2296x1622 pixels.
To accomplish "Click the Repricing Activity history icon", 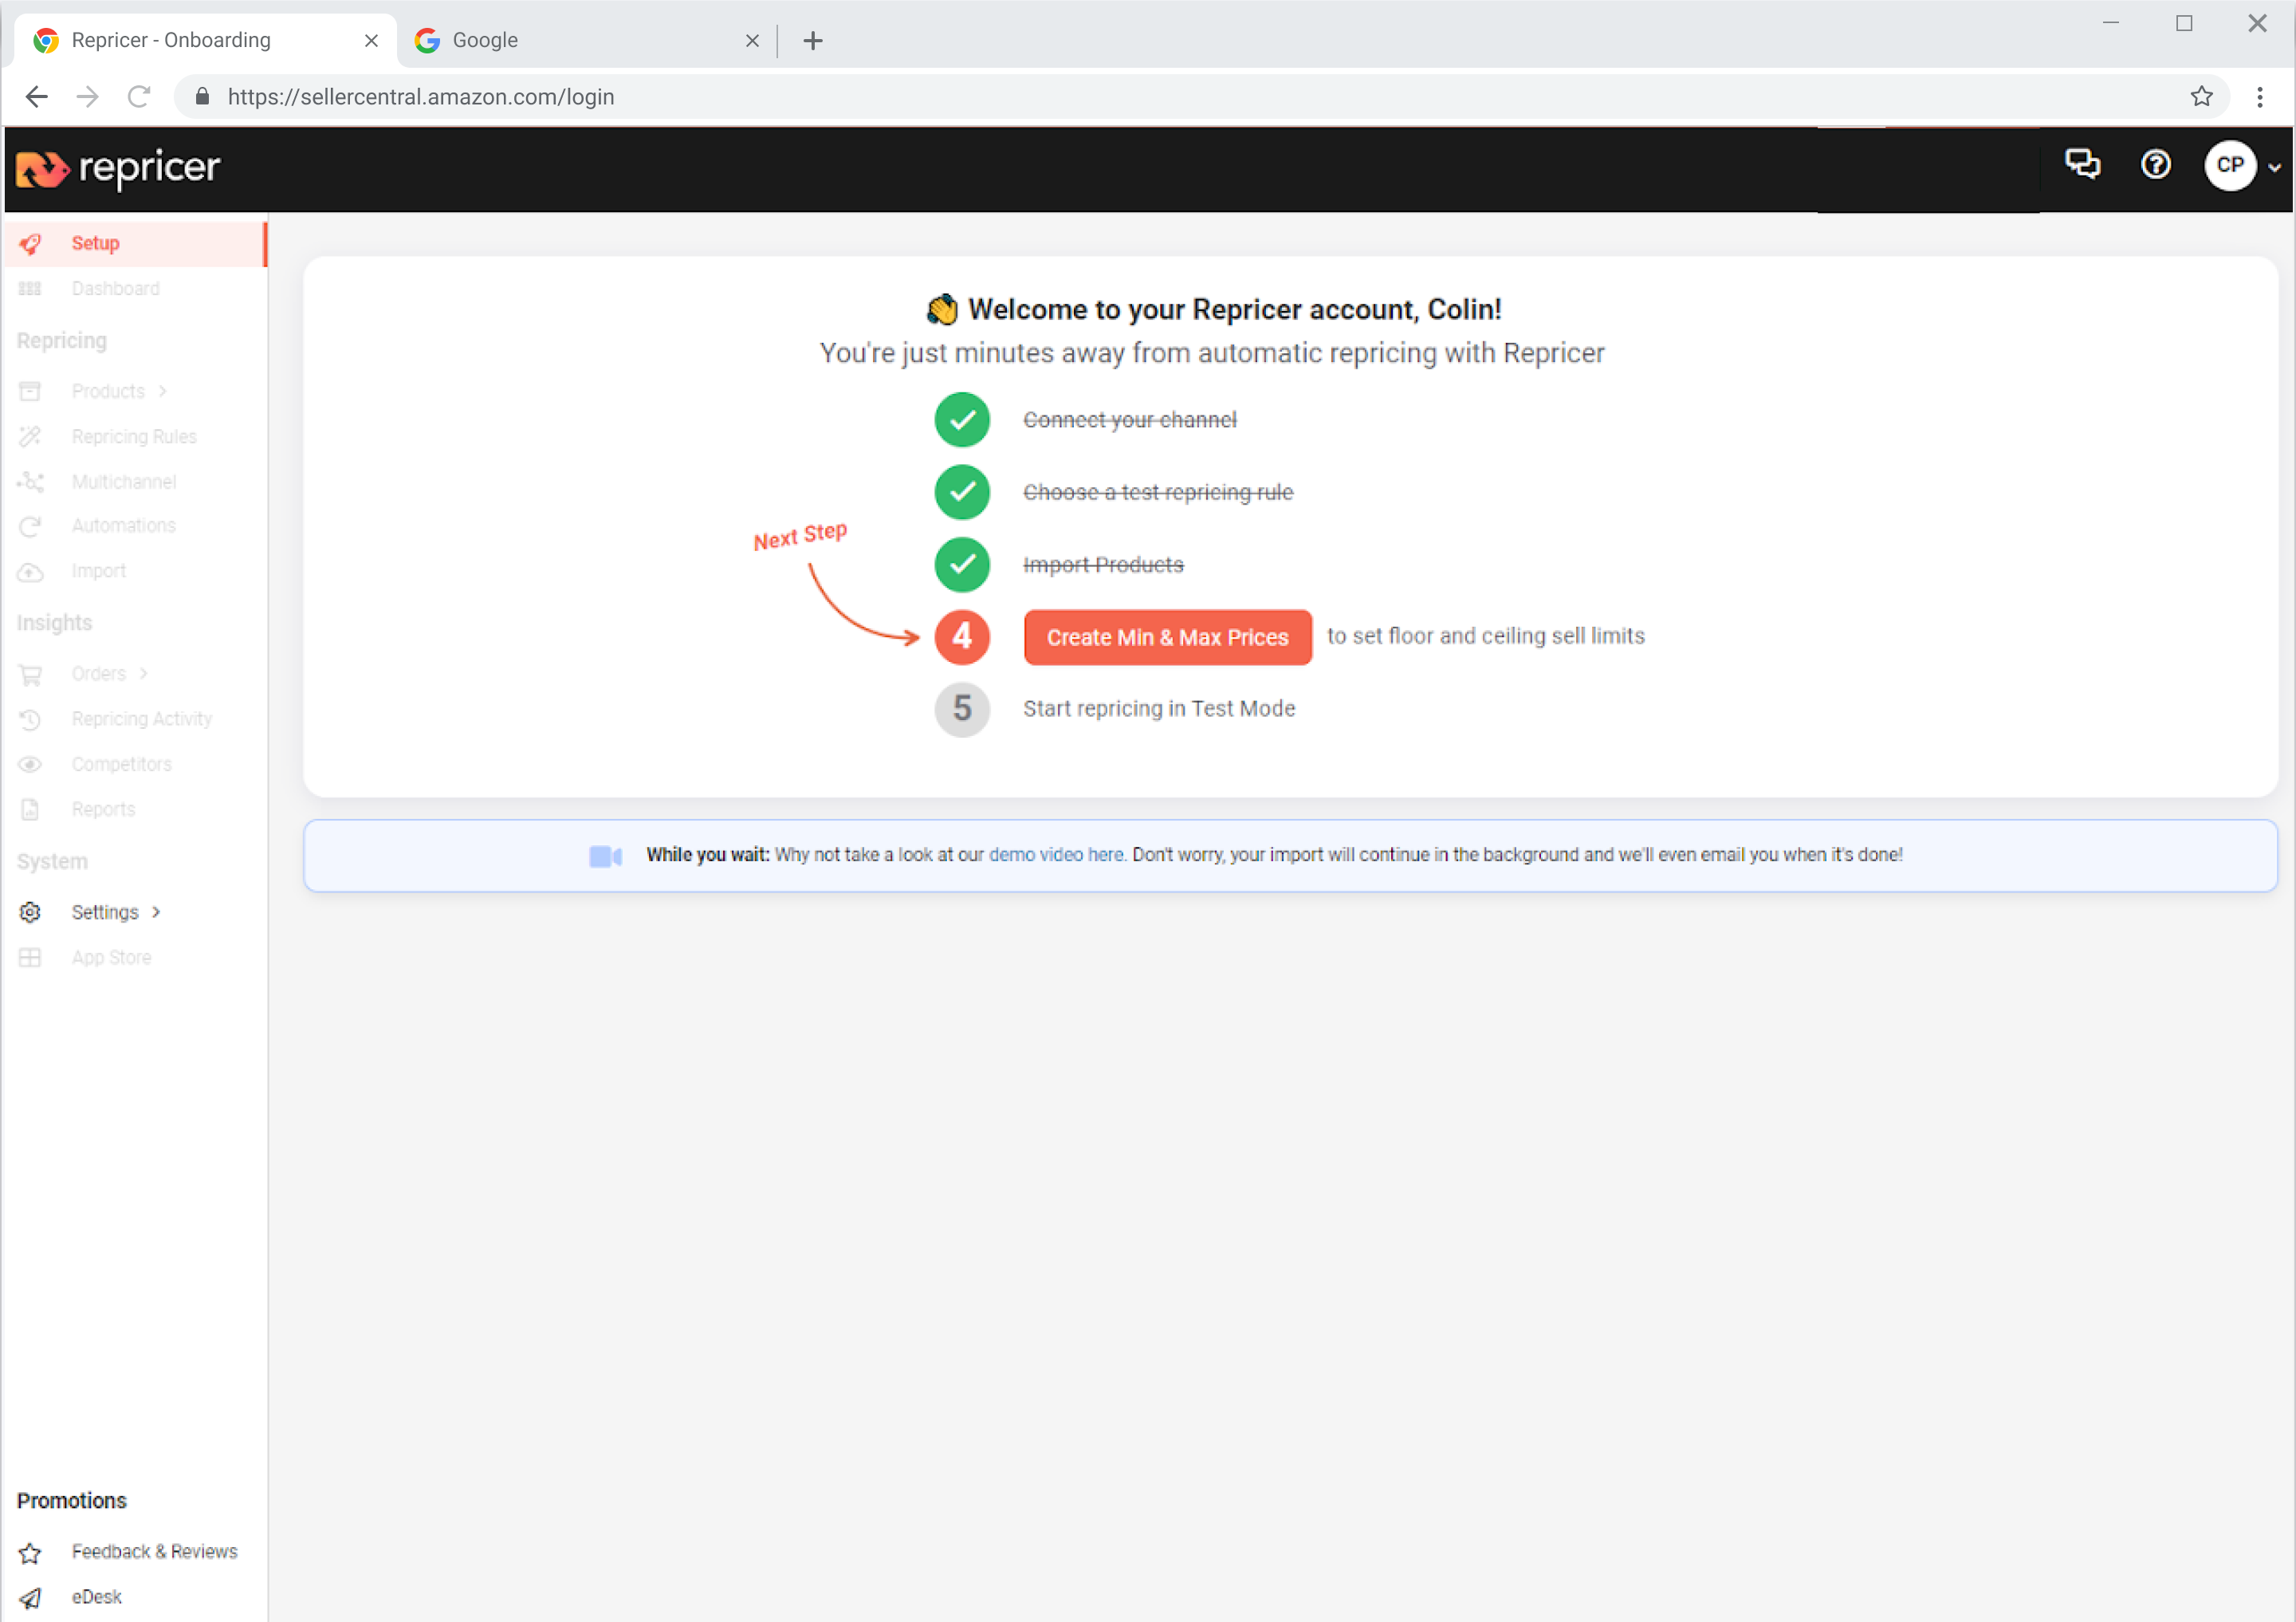I will (30, 720).
